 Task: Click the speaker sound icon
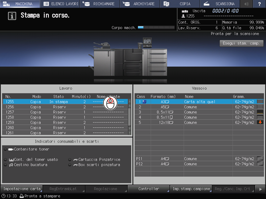(x=246, y=4)
